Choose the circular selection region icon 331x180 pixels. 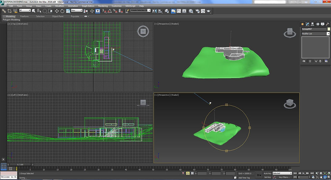click(x=45, y=11)
